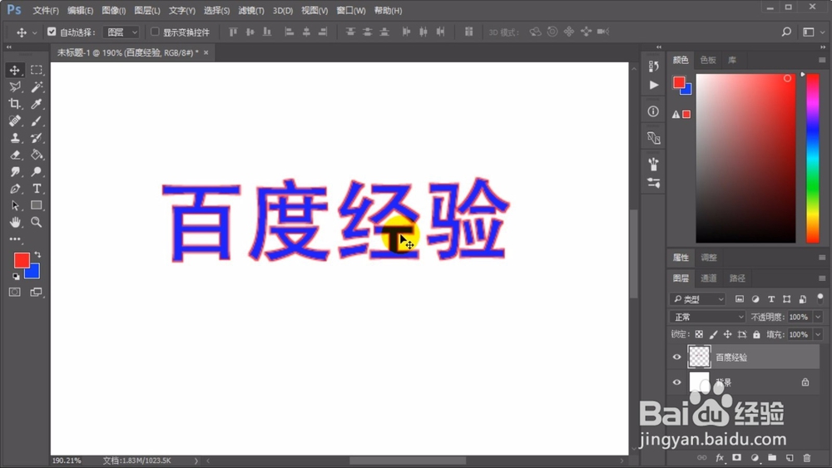Select the Zoom tool
832x468 pixels.
point(36,222)
